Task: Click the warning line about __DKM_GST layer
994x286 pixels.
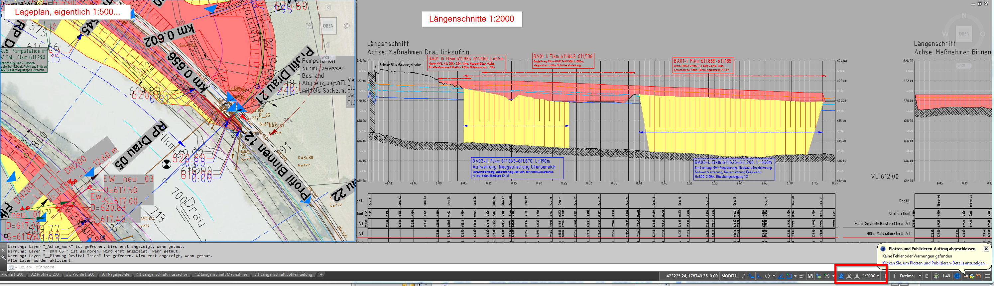Action: [x=94, y=251]
